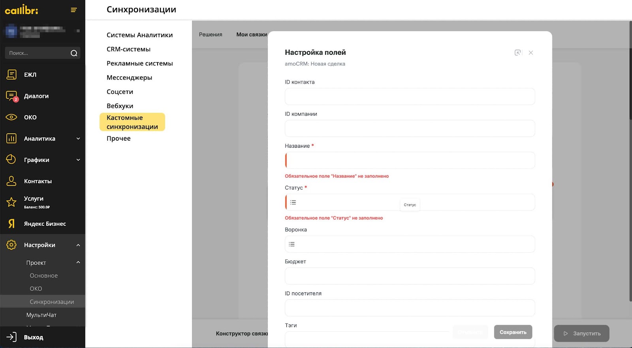Image resolution: width=632 pixels, height=348 pixels.
Task: Select Соцсети category
Action: pyautogui.click(x=120, y=92)
